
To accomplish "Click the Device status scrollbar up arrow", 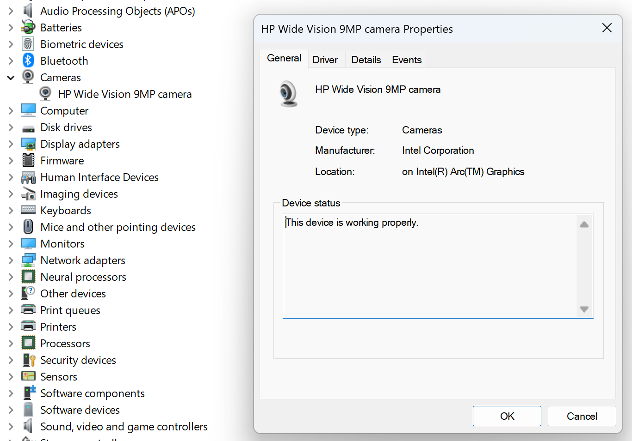I will point(584,224).
